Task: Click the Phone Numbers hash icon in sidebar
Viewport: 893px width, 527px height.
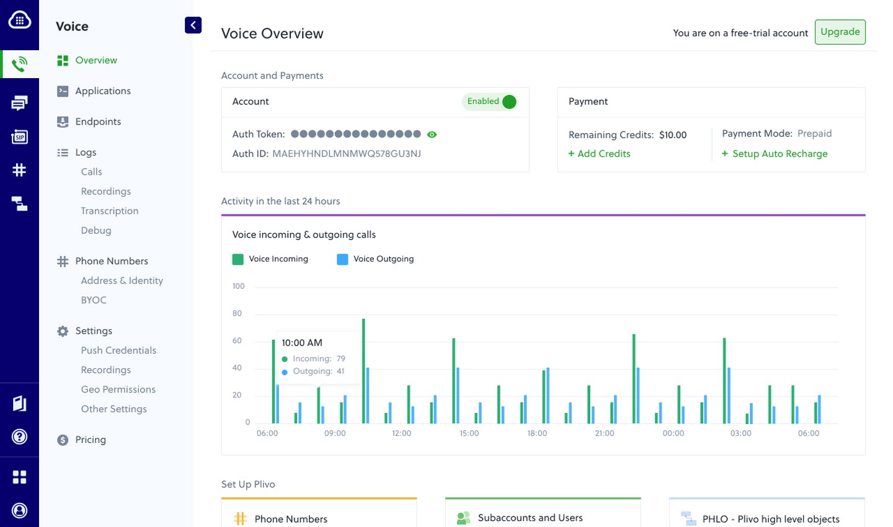Action: (x=63, y=262)
